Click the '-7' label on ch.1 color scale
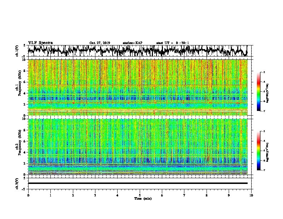The width and height of the screenshot is (283, 219). coord(263,111)
